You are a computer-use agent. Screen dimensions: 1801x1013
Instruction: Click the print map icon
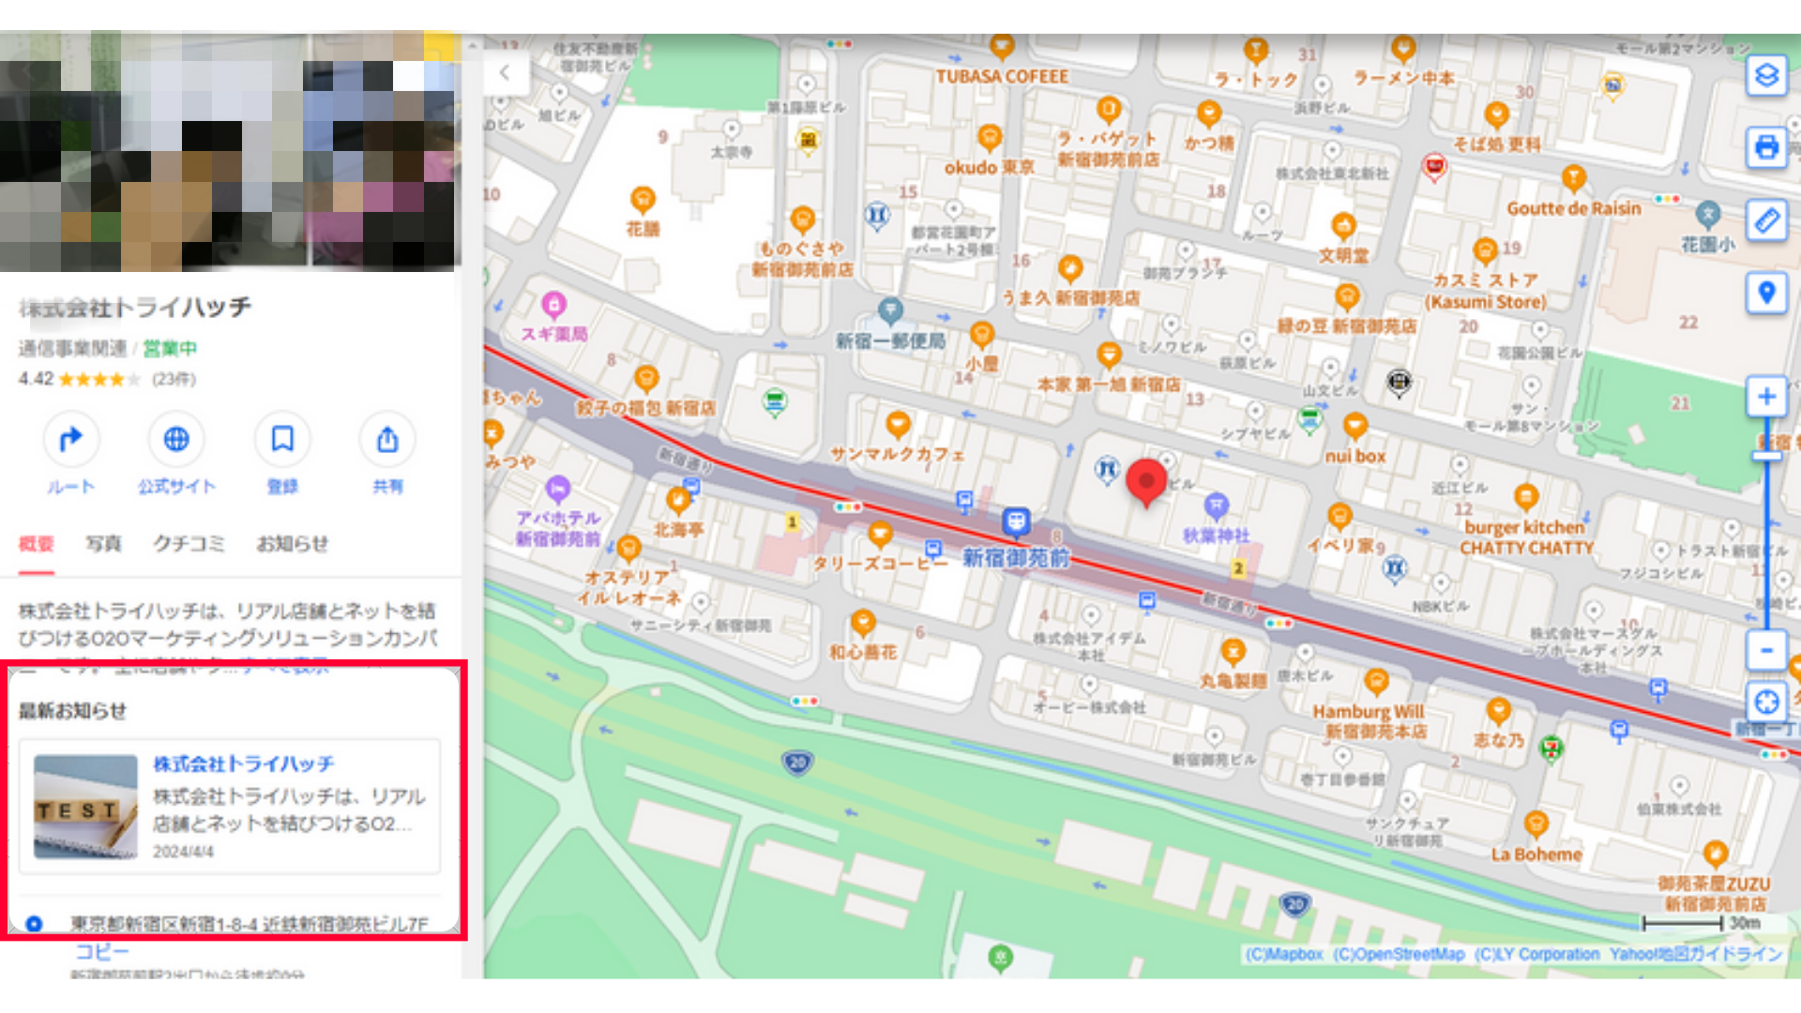(x=1766, y=147)
